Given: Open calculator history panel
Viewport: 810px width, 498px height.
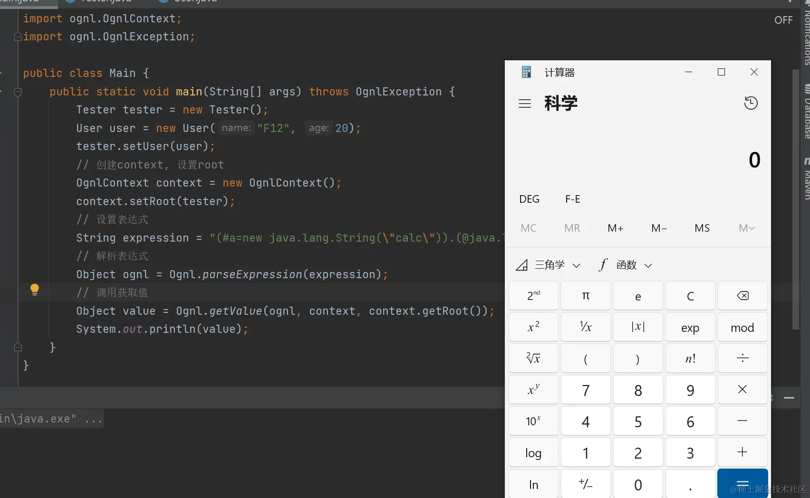Looking at the screenshot, I should pos(751,103).
